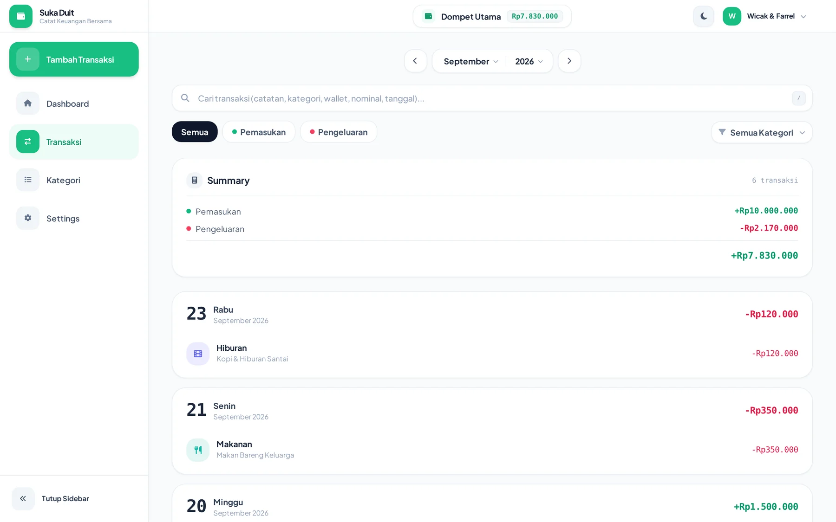Click the Pemasukan summary label
The height and width of the screenshot is (522, 836).
click(x=218, y=212)
